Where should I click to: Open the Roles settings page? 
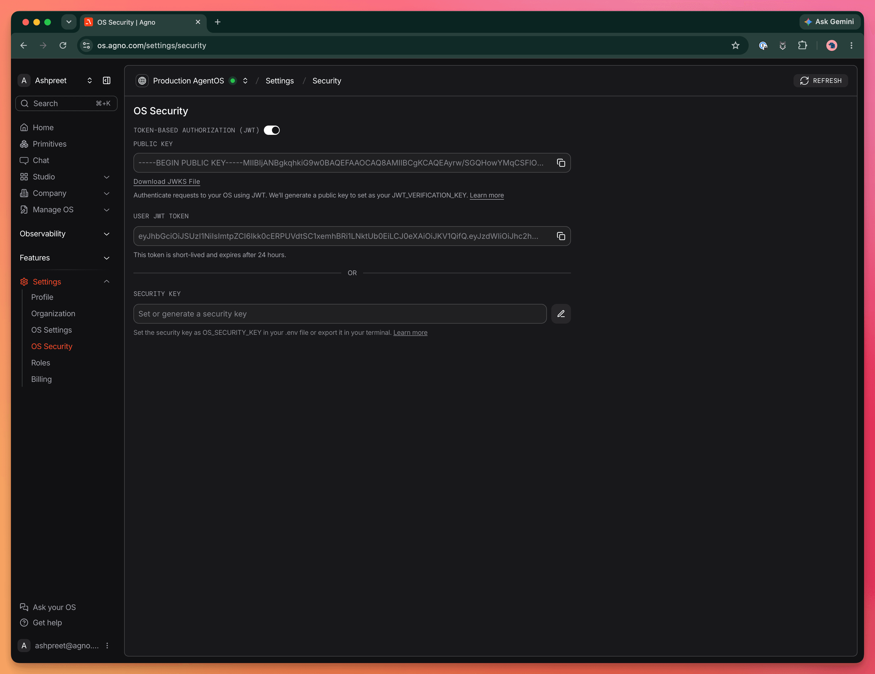40,363
